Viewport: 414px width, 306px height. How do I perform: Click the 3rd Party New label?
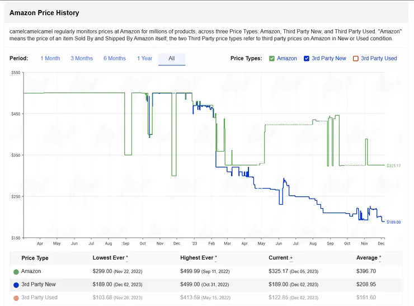click(x=329, y=58)
